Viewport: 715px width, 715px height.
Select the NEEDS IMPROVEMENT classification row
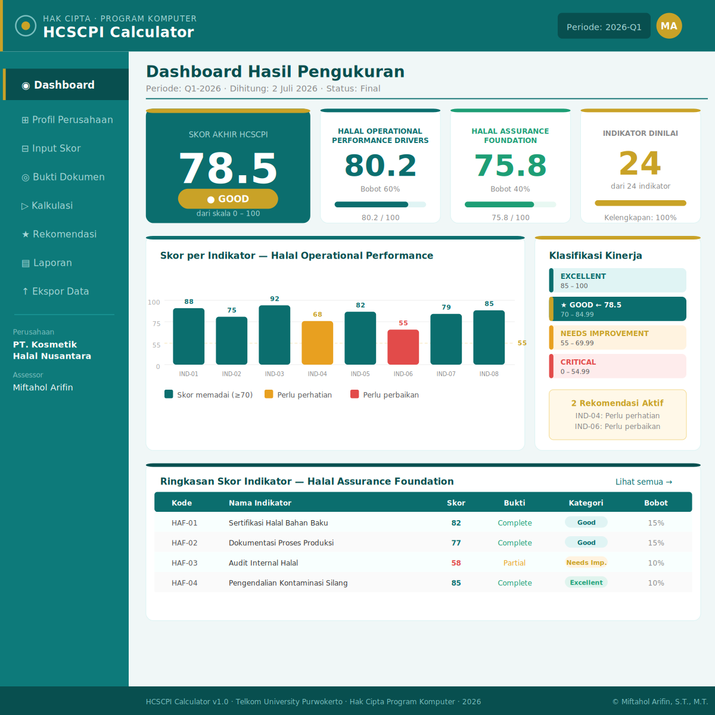(x=618, y=338)
